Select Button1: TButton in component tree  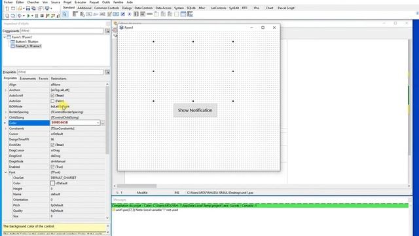27,42
